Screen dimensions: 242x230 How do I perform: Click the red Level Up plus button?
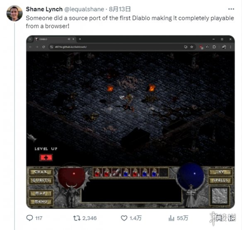coord(46,158)
